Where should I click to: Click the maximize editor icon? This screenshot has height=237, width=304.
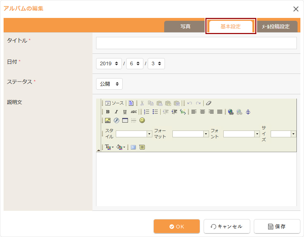pos(133,147)
